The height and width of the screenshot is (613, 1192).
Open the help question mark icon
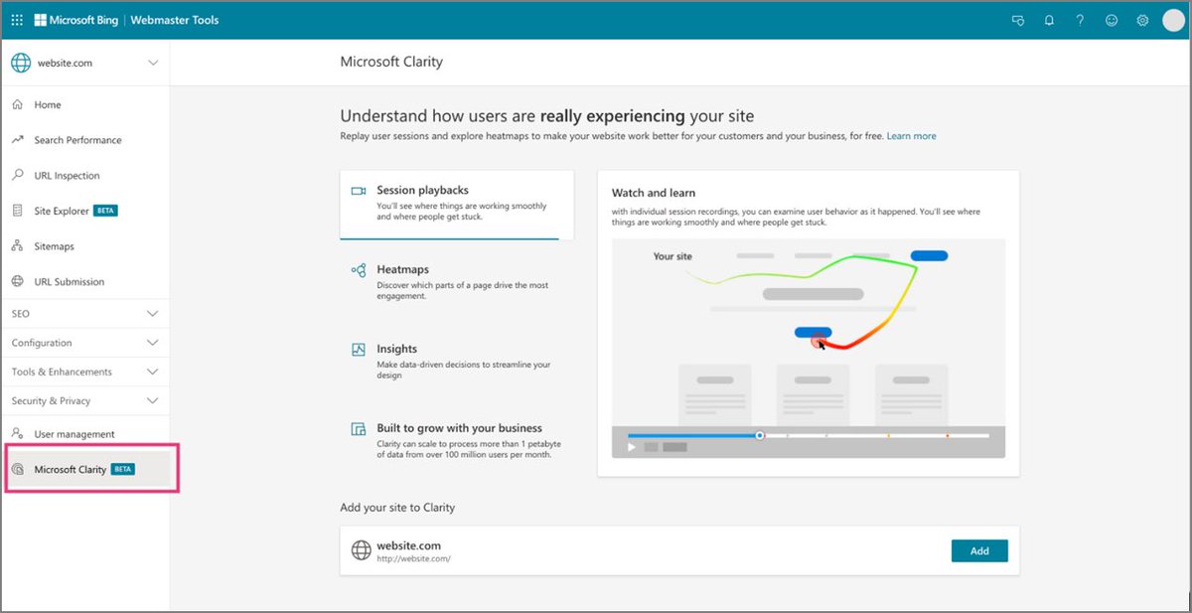(1080, 20)
